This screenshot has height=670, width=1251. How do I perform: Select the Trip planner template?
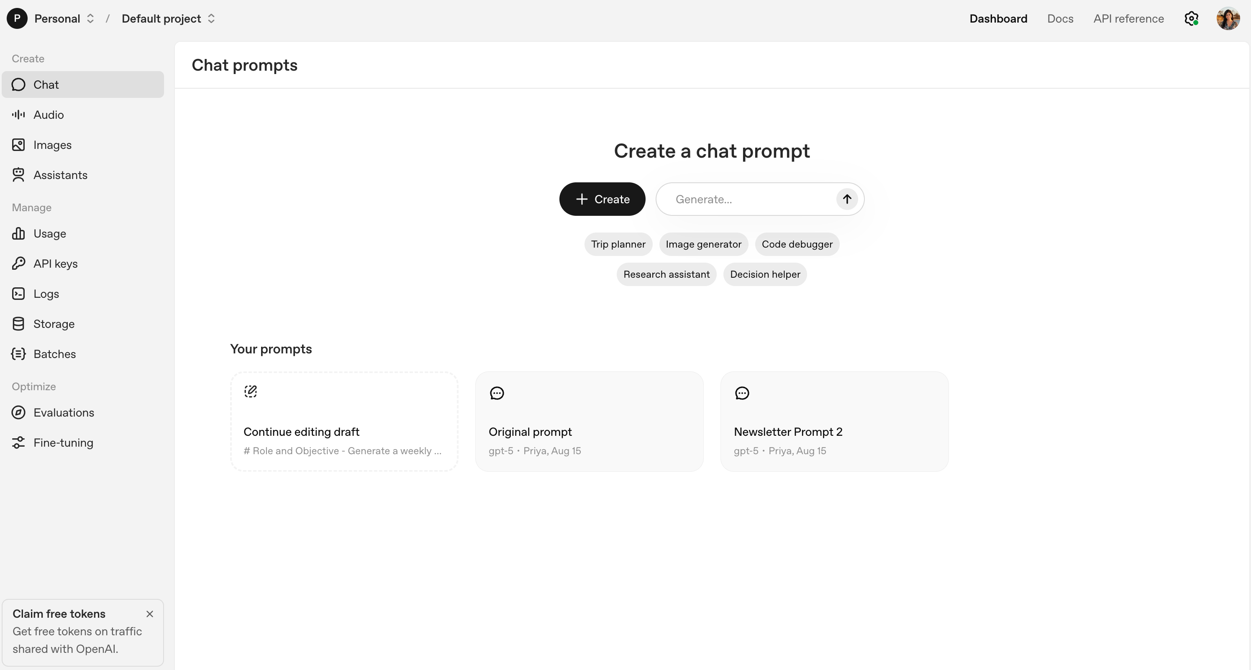618,244
